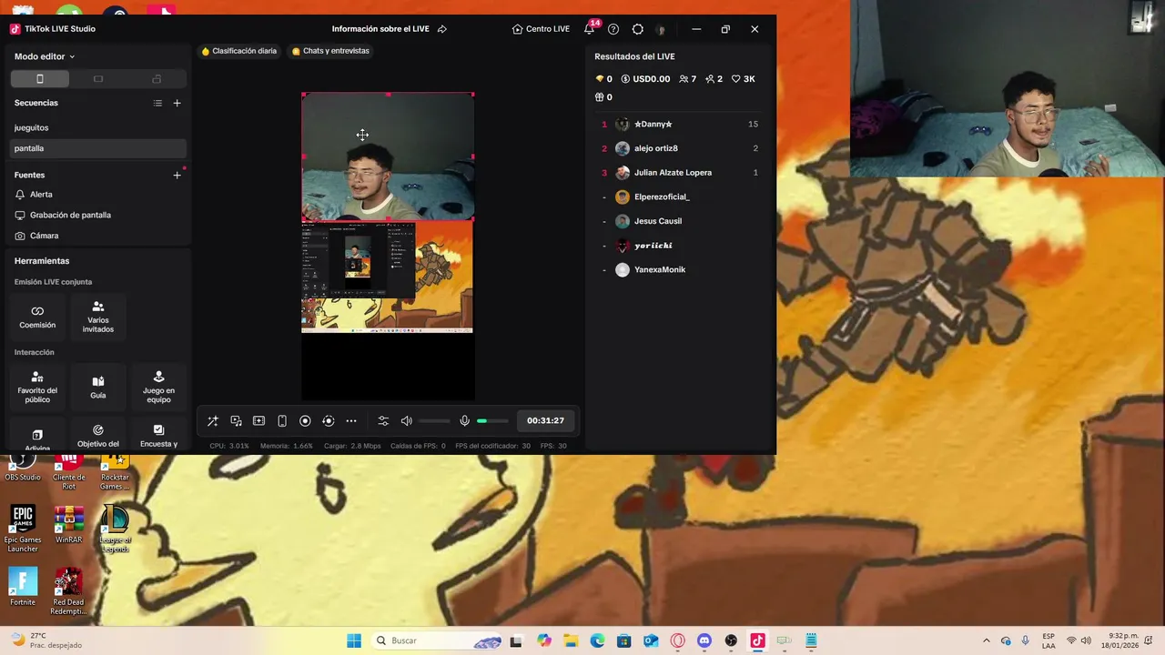1165x655 pixels.
Task: Add a new source in Fuentes
Action: (177, 175)
